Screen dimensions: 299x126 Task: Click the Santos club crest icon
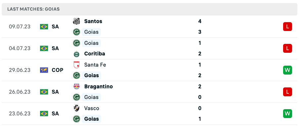pos(76,21)
